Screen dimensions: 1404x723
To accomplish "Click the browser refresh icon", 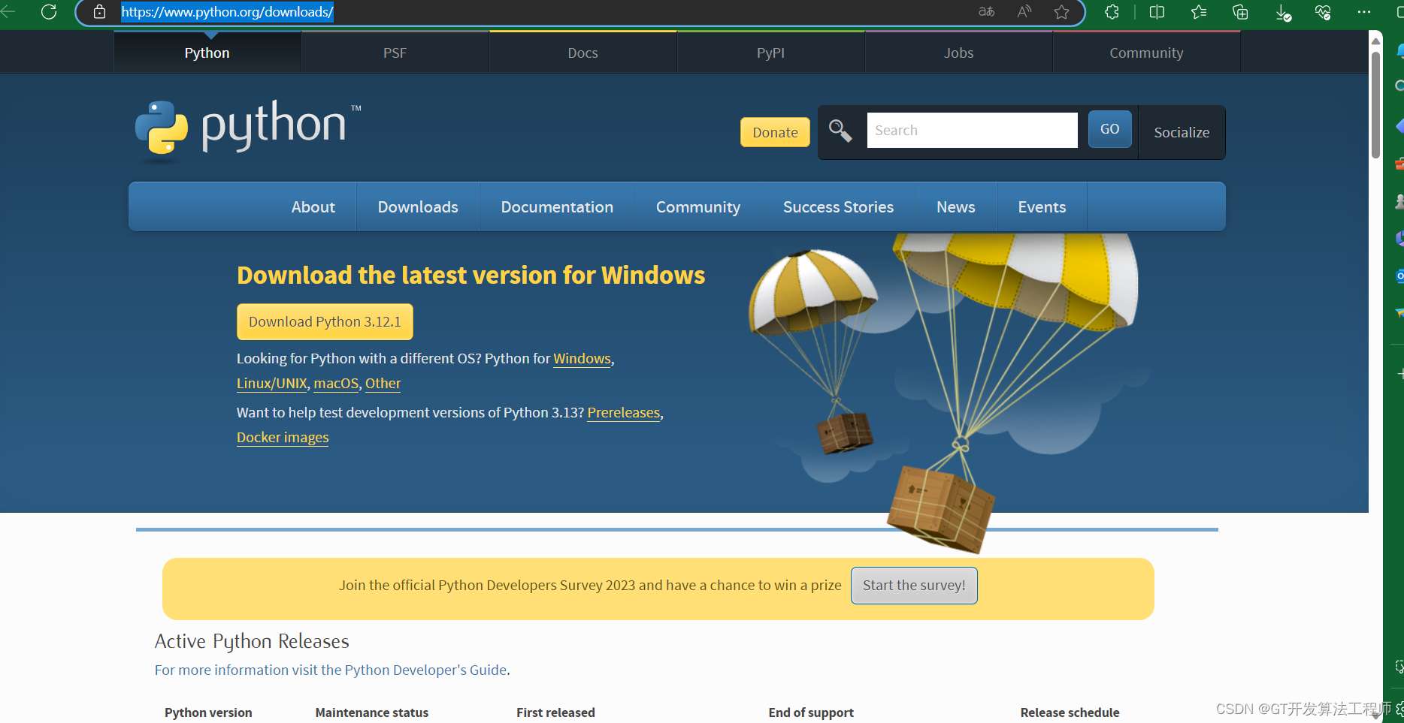I will pyautogui.click(x=49, y=12).
